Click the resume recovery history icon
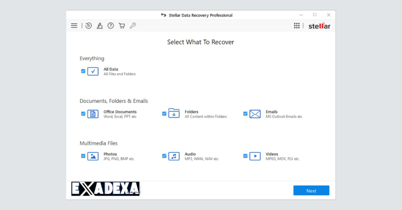This screenshot has width=402, height=210. (88, 25)
